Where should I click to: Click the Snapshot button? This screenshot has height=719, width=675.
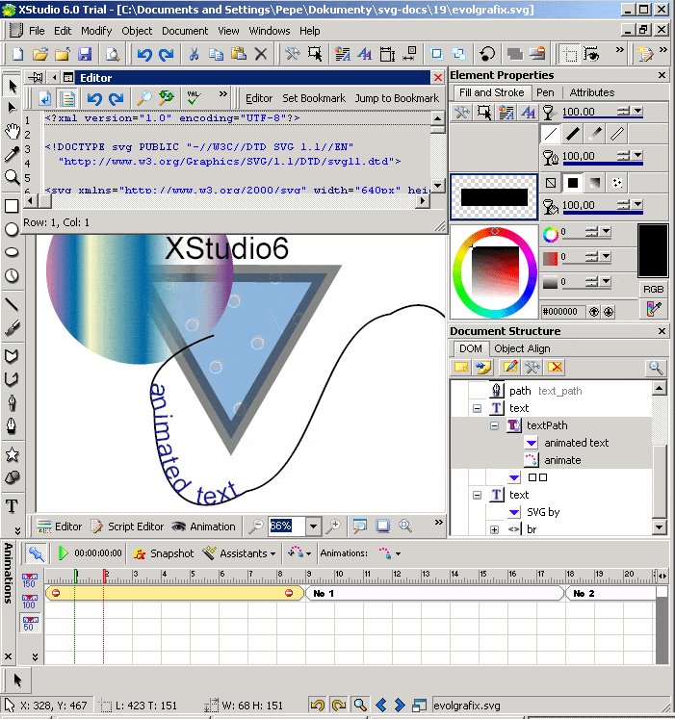164,553
